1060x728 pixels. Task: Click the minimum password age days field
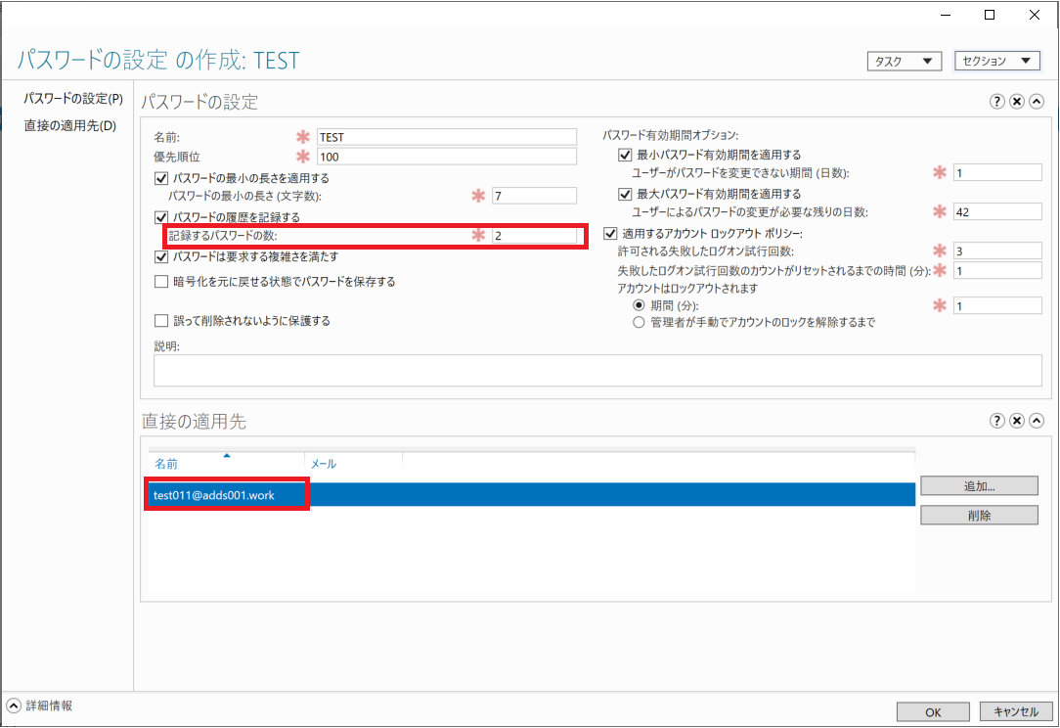tap(997, 172)
